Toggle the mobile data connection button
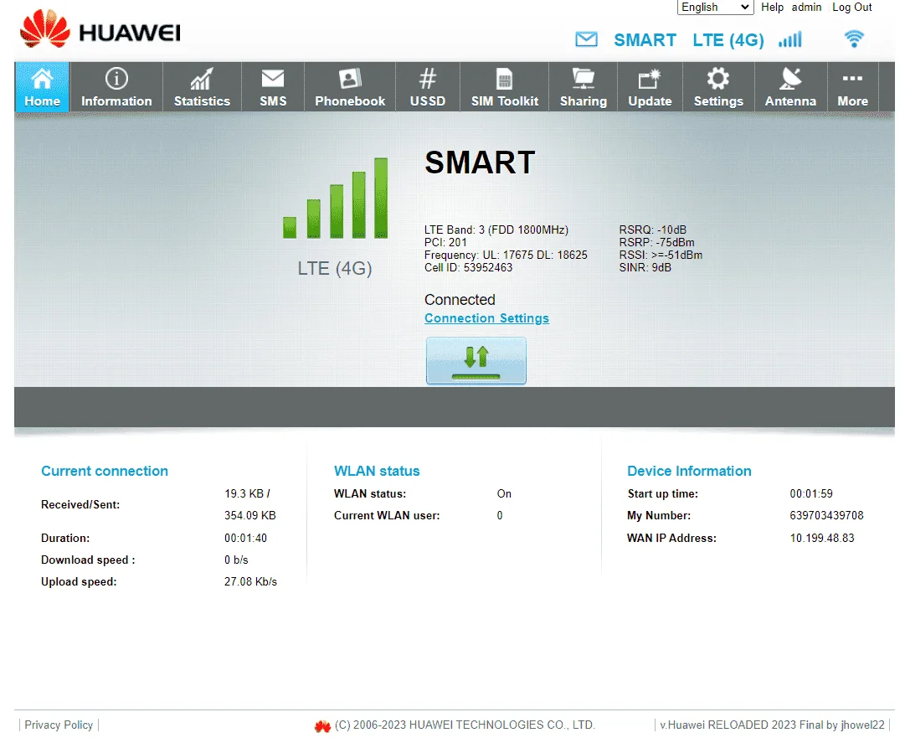 (476, 361)
